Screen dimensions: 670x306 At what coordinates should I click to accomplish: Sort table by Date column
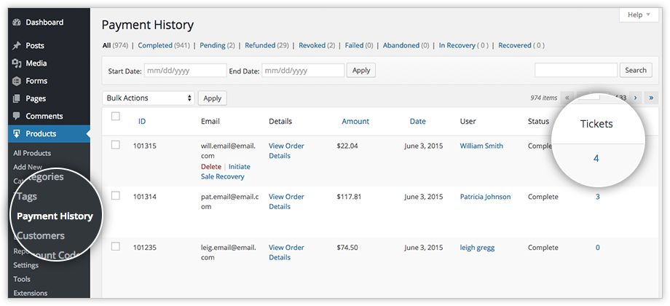[x=418, y=122]
